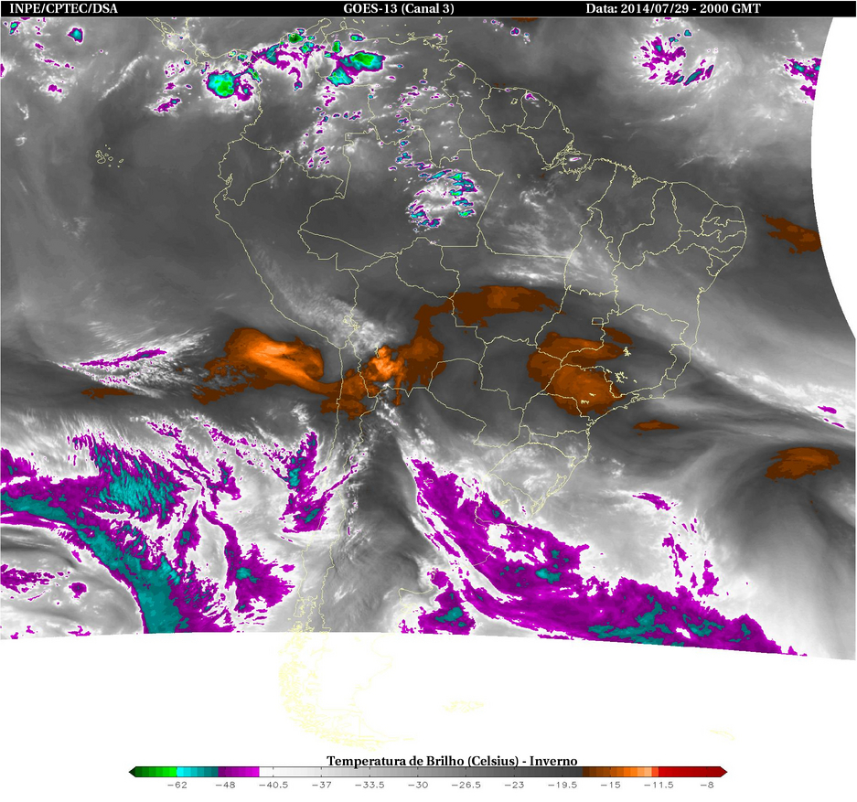857x802 pixels.
Task: Click the -40.5 colorbar tick label
Action: pos(273,785)
